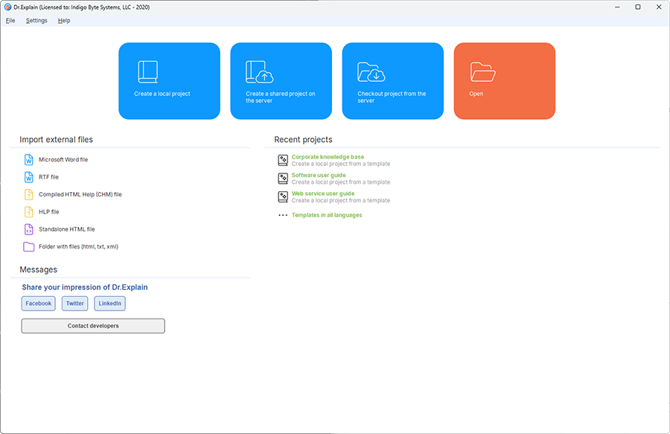Share on Twitter button

click(x=74, y=303)
